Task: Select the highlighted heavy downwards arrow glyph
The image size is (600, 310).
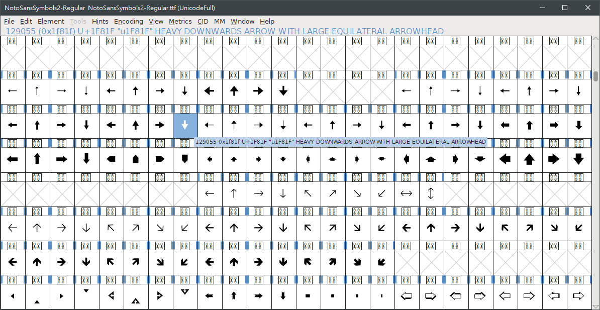Action: coord(185,125)
